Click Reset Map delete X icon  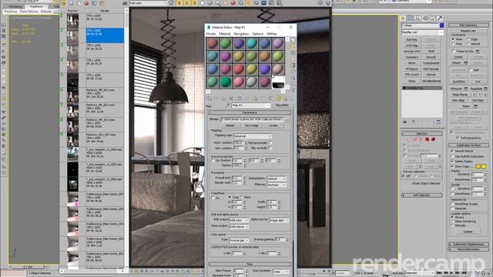coord(231,99)
